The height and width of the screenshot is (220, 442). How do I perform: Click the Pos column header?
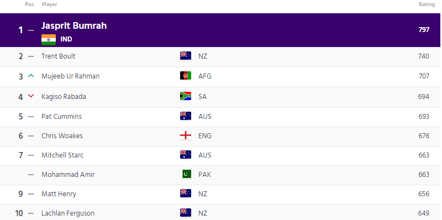29,4
